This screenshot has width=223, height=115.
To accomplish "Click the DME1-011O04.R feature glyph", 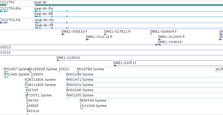I will 159,39.
